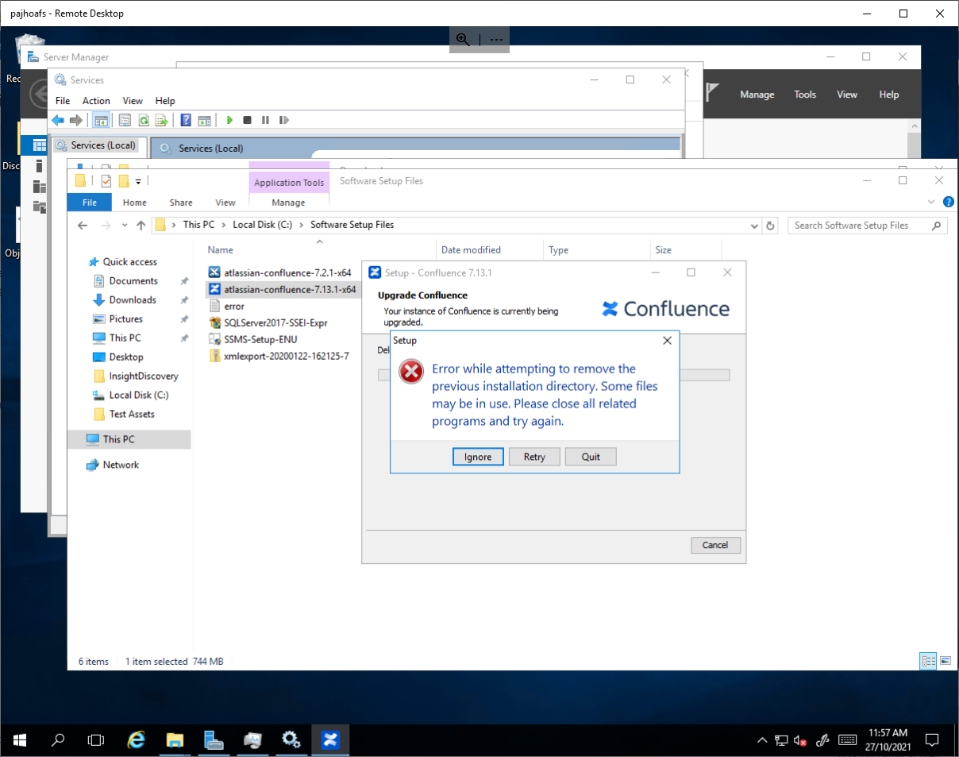Switch to the View ribbon tab in File Explorer
This screenshot has height=757, width=959.
point(225,203)
